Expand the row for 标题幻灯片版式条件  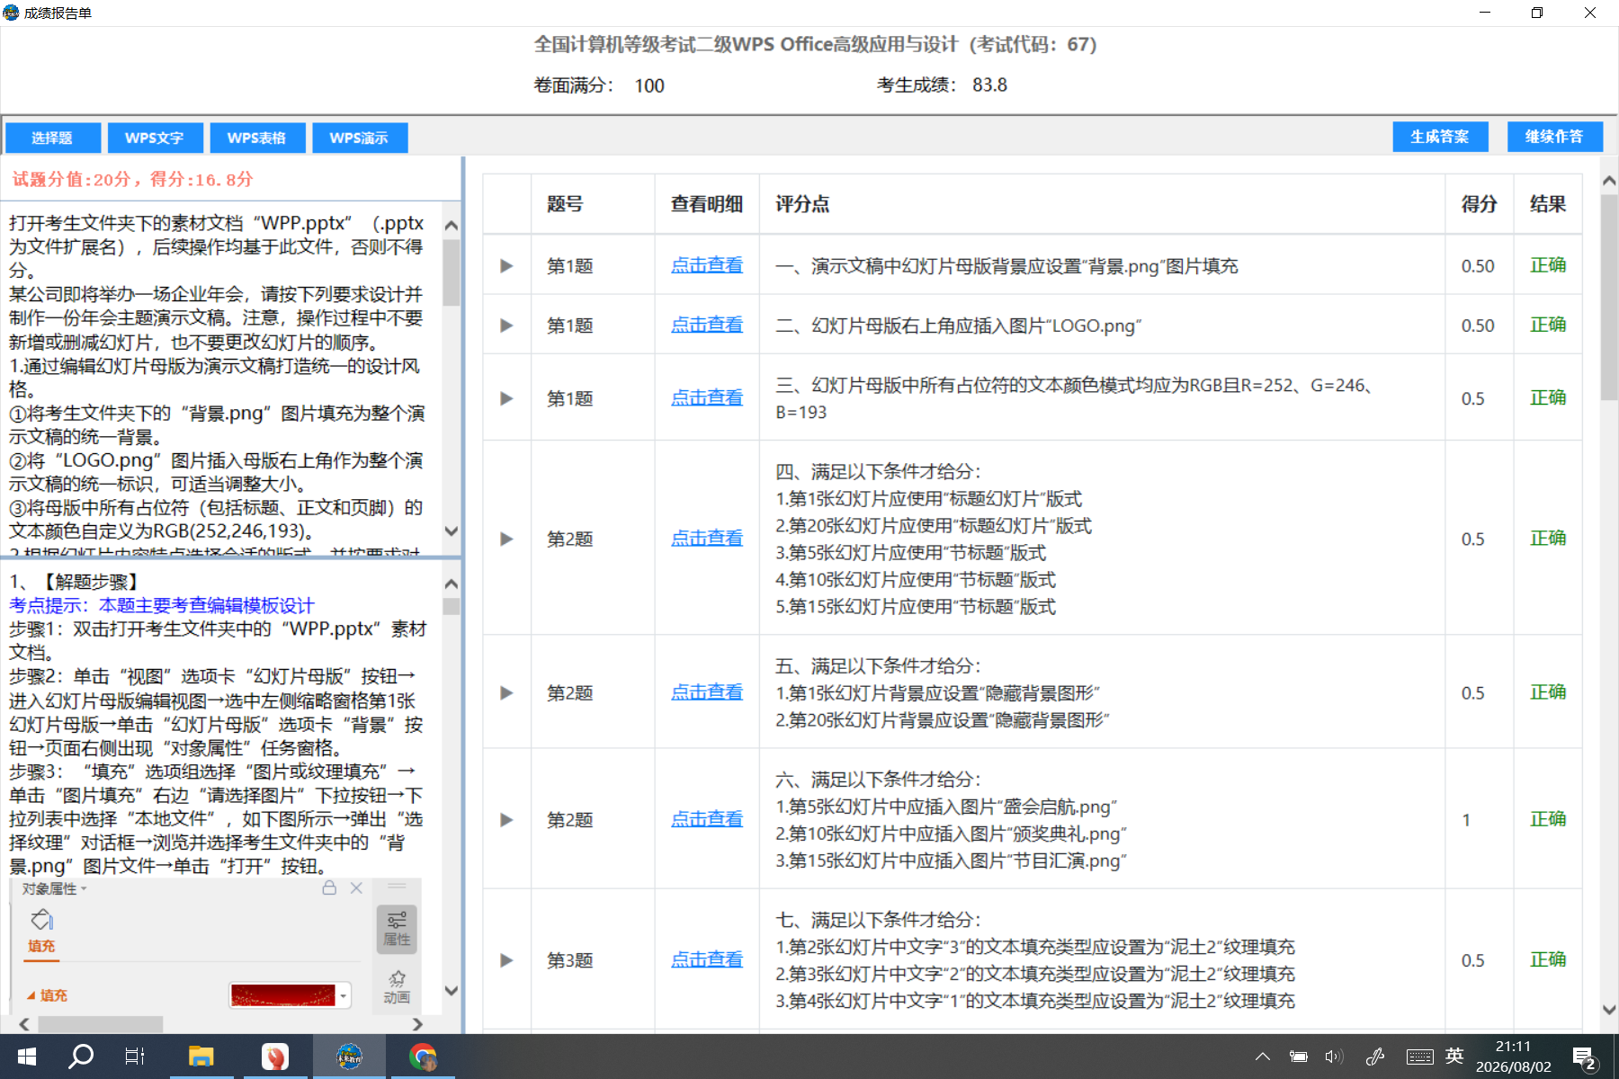(506, 539)
